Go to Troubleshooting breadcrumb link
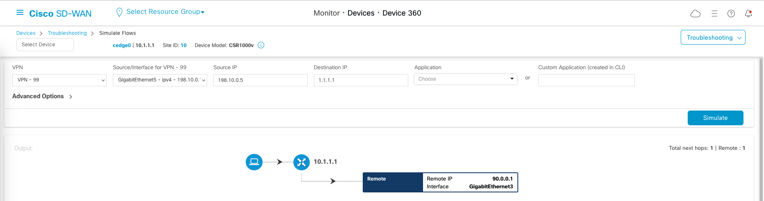The width and height of the screenshot is (764, 201). [67, 33]
